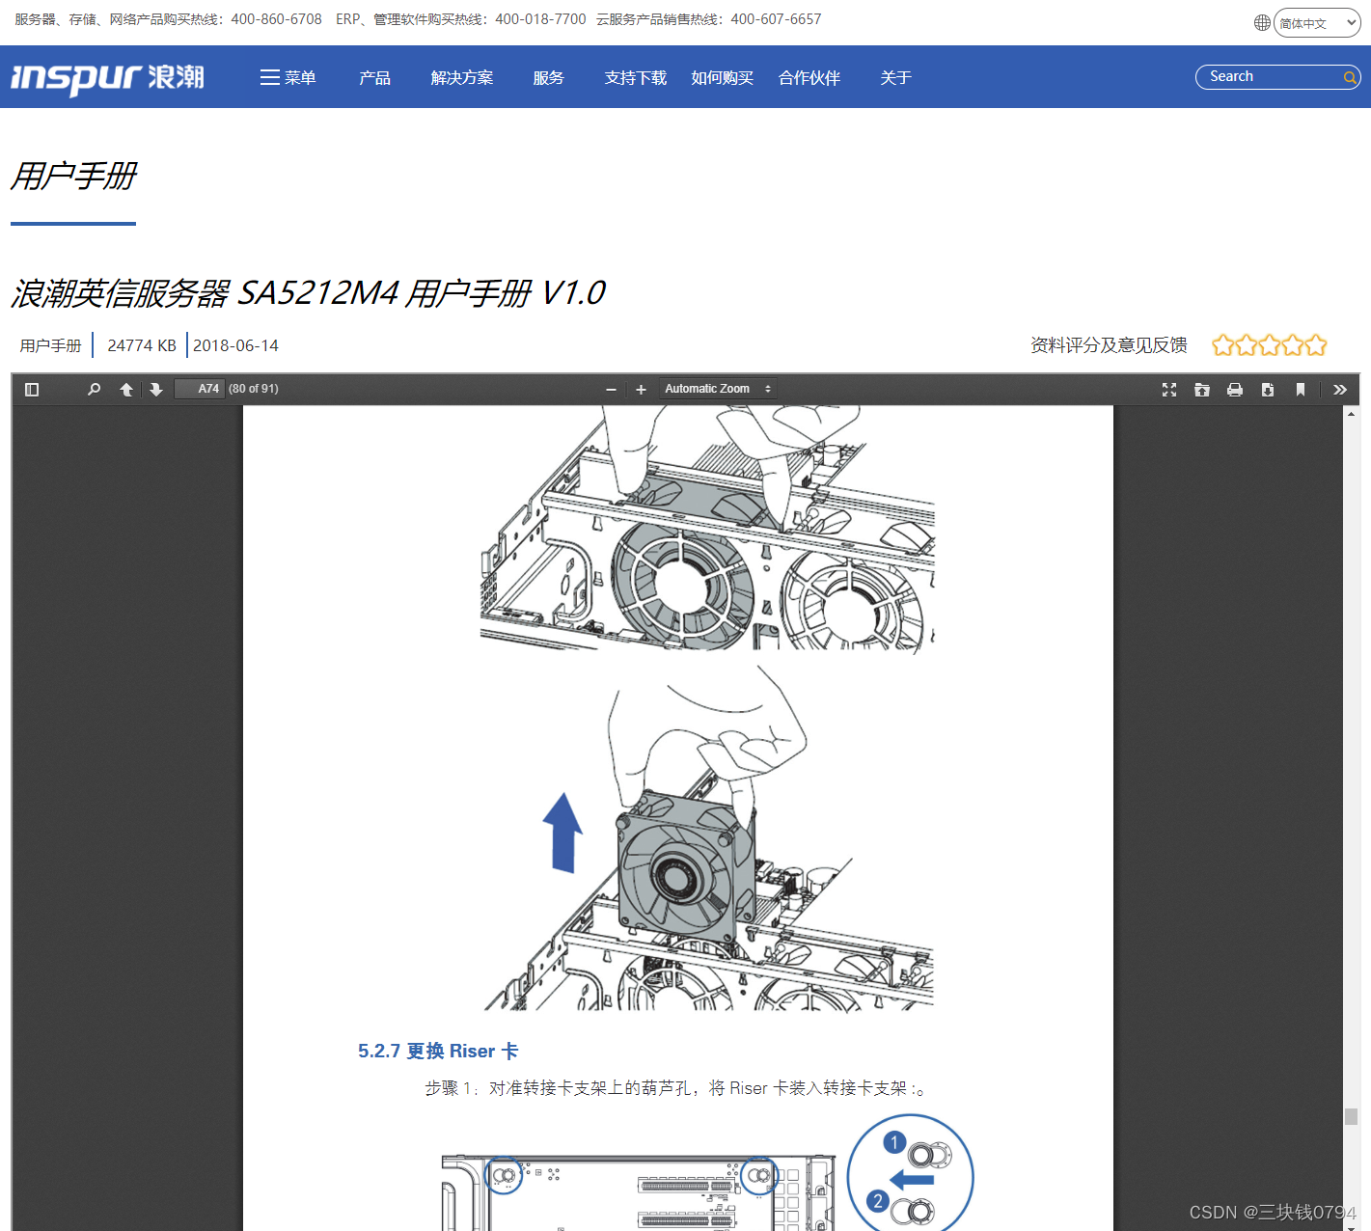The height and width of the screenshot is (1231, 1371).
Task: Click hotline number 400-860-6708
Action: tap(276, 19)
